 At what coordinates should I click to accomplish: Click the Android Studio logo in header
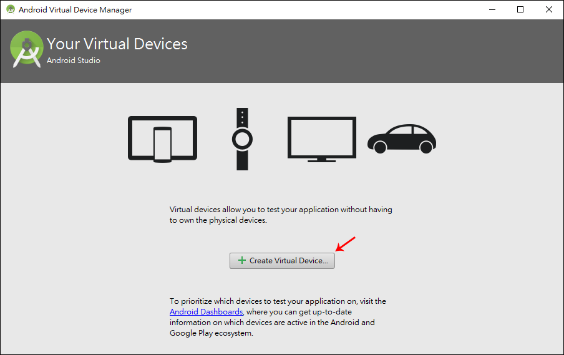(x=27, y=49)
